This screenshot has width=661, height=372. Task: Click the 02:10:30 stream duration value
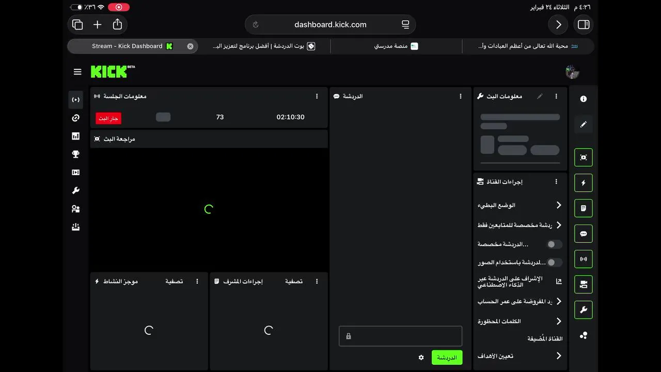click(x=291, y=117)
